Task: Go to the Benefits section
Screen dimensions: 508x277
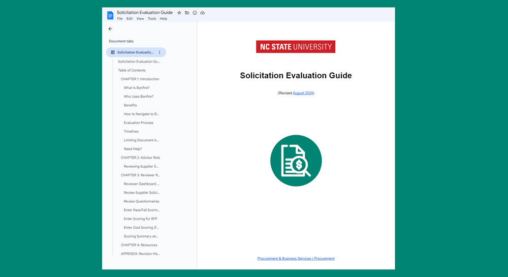Action: 130,105
